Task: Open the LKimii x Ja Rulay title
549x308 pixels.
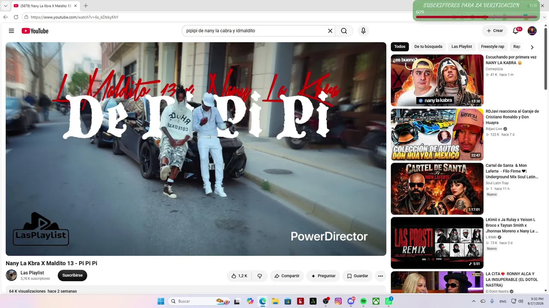Action: 512,225
